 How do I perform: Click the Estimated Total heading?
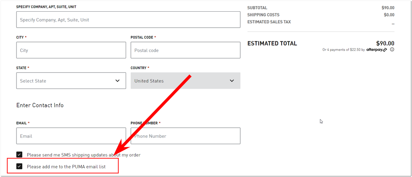pyautogui.click(x=272, y=43)
